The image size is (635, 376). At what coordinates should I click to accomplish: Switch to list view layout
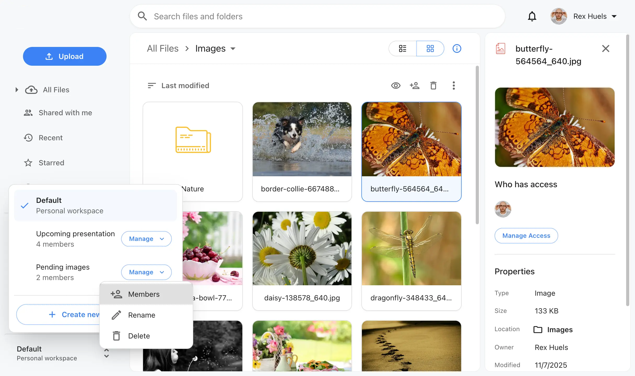click(402, 48)
